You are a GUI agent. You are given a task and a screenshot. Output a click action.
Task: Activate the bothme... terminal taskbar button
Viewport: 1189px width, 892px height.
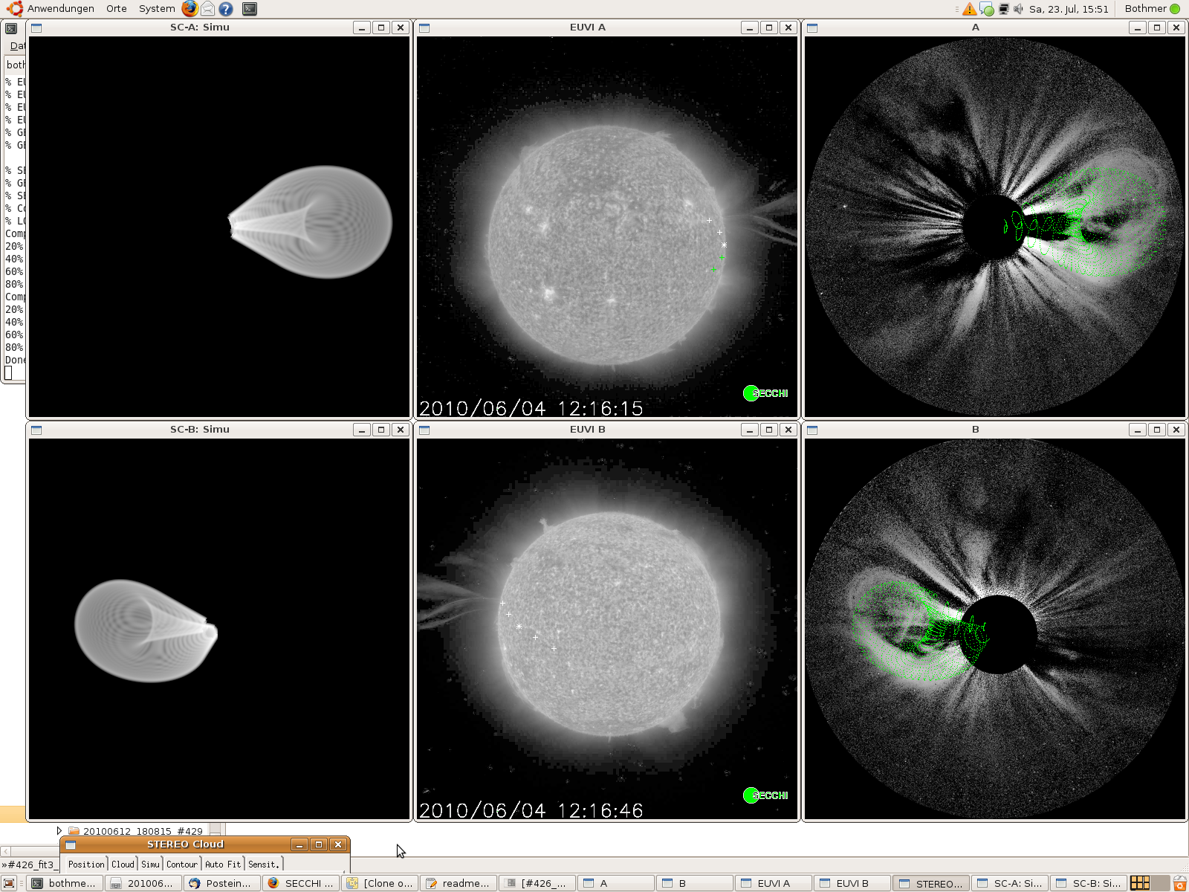(x=65, y=883)
